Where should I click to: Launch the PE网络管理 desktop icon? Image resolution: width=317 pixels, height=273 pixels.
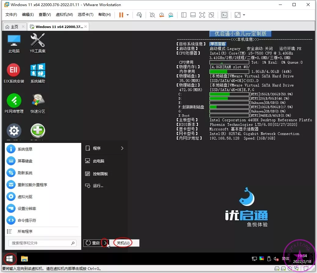point(14,103)
